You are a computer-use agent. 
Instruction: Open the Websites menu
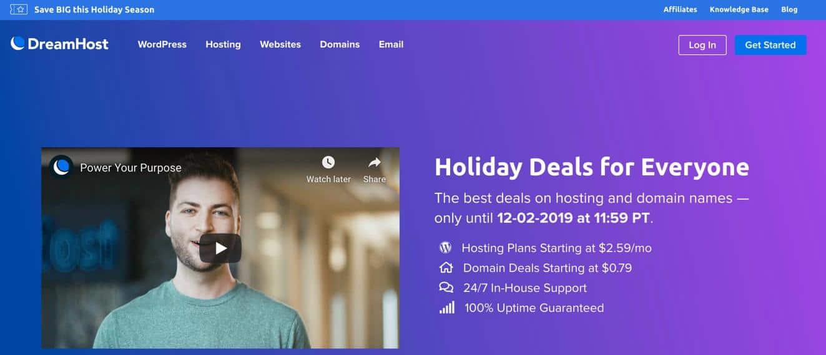(x=280, y=44)
